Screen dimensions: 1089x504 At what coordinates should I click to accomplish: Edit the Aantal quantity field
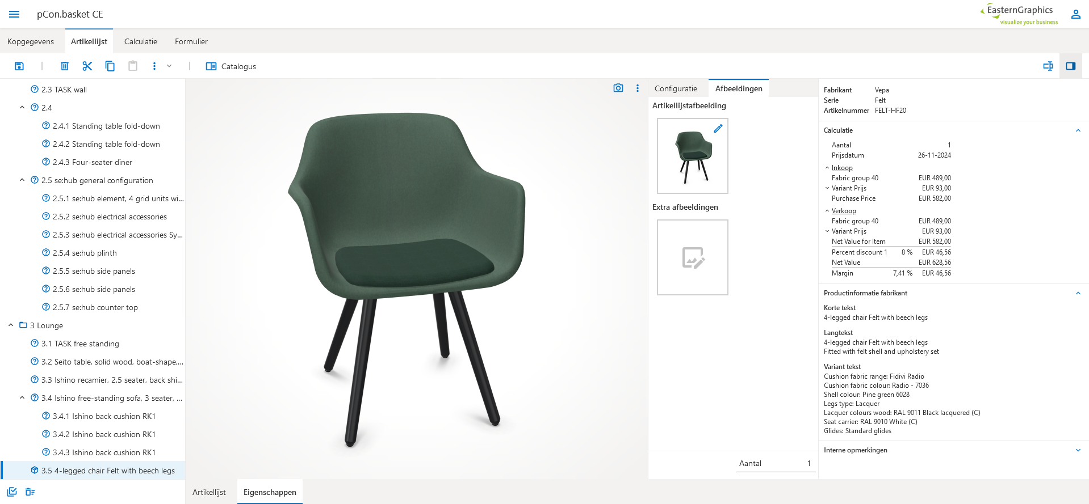pos(776,464)
